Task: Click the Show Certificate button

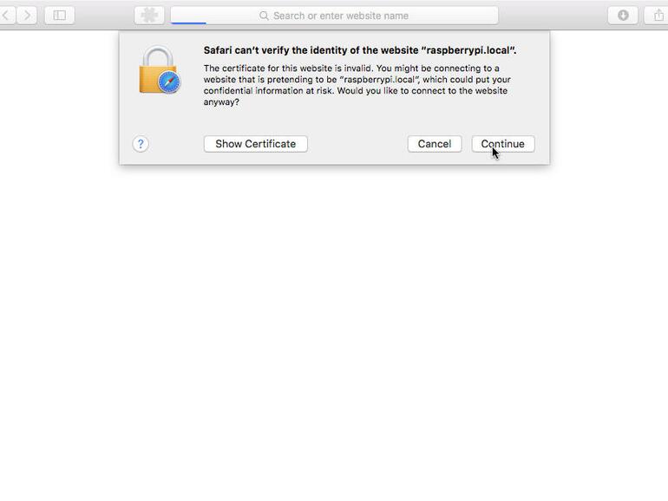Action: 256,144
